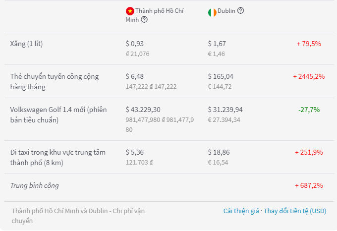The width and height of the screenshot is (337, 231).
Task: Click the $ 165,04 Dublin pass price
Action: coord(221,76)
